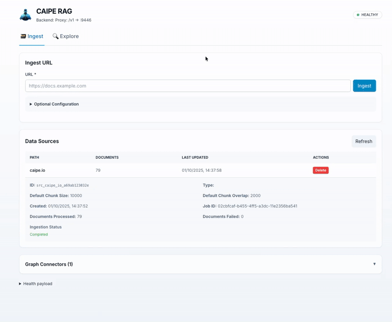Expand Optional Configuration section
Image resolution: width=392 pixels, height=322 pixels.
(54, 104)
